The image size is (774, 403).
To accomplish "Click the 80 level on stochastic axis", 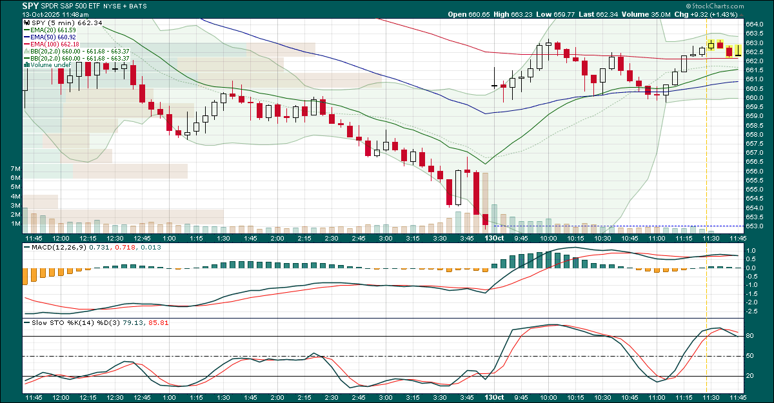I will coord(749,336).
